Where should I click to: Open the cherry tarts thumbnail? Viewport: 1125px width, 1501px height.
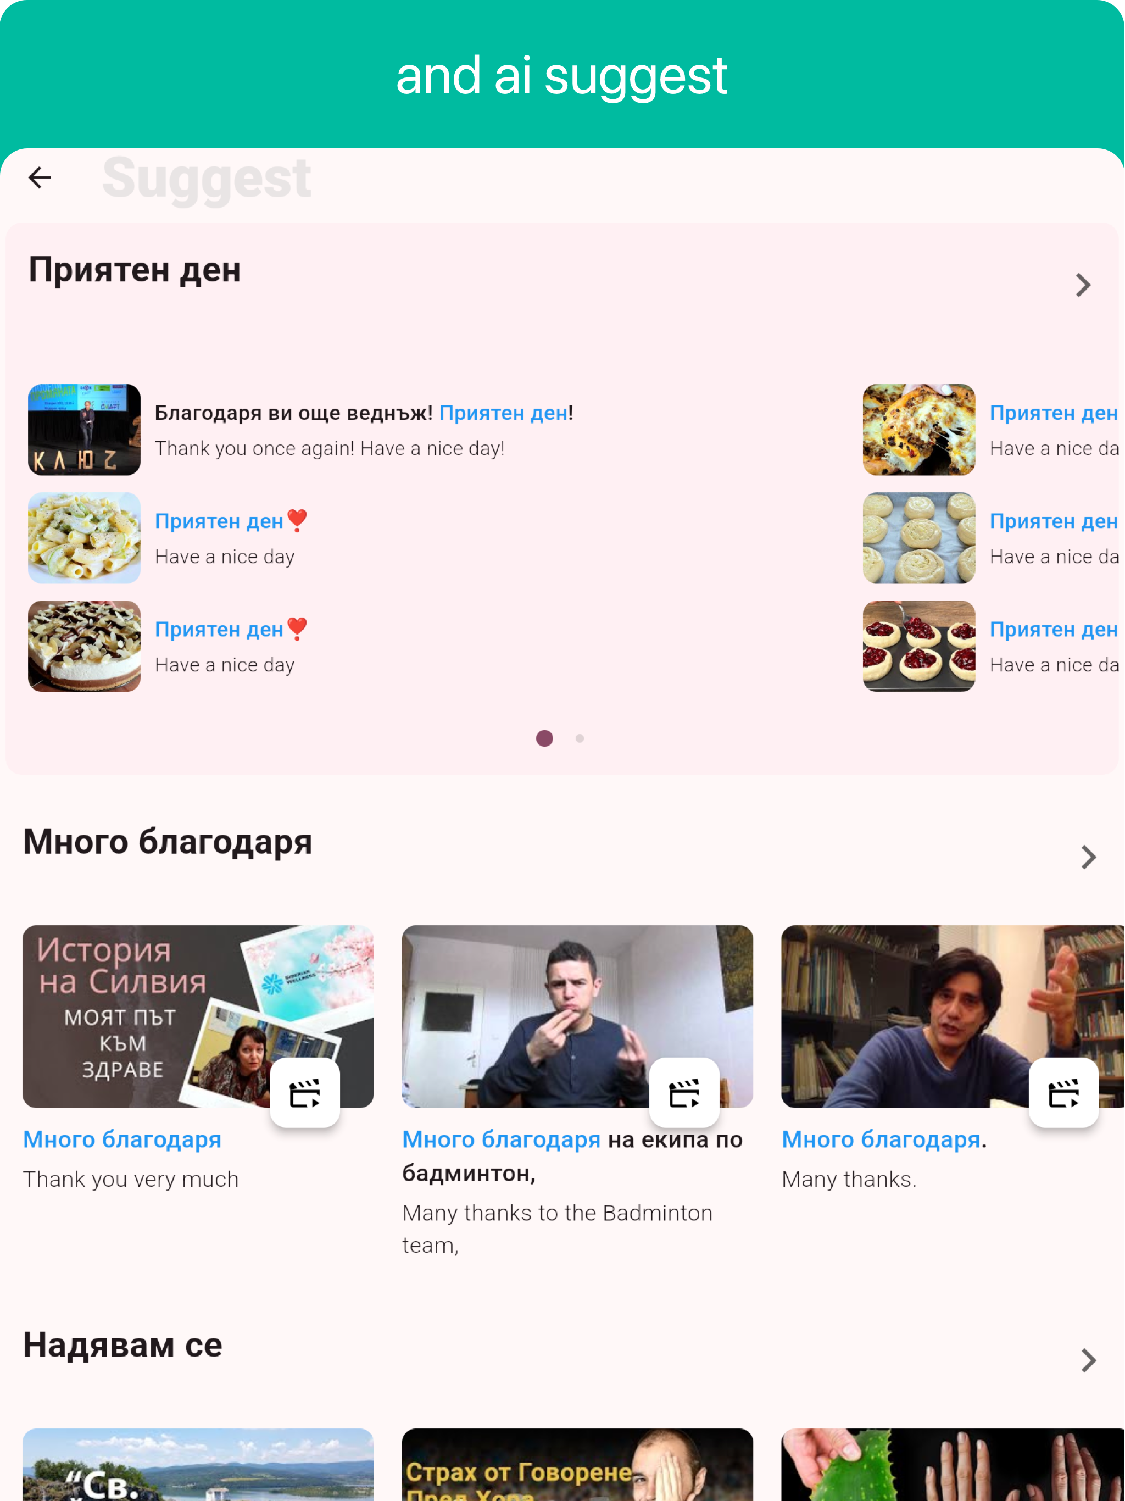(x=918, y=646)
